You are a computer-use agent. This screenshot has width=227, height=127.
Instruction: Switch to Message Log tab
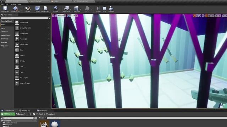coord(24,110)
